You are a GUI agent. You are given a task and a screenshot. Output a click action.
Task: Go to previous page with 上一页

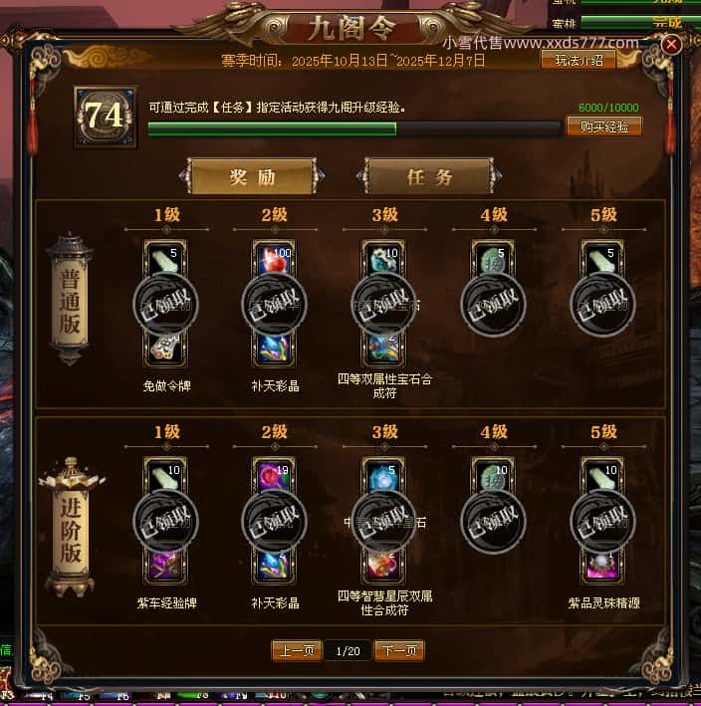pos(297,650)
